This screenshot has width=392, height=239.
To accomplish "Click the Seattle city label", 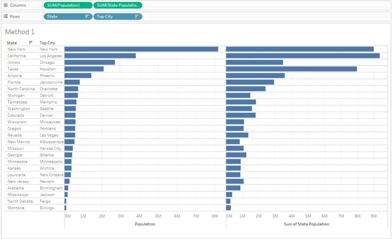I will [x=47, y=108].
